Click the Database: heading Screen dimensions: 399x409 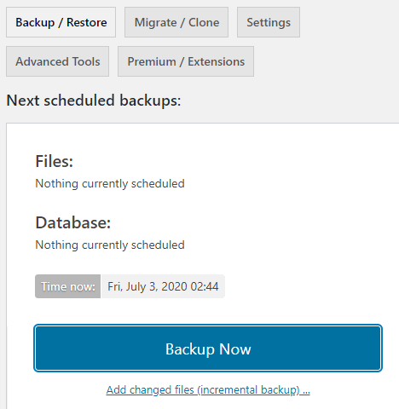(73, 222)
